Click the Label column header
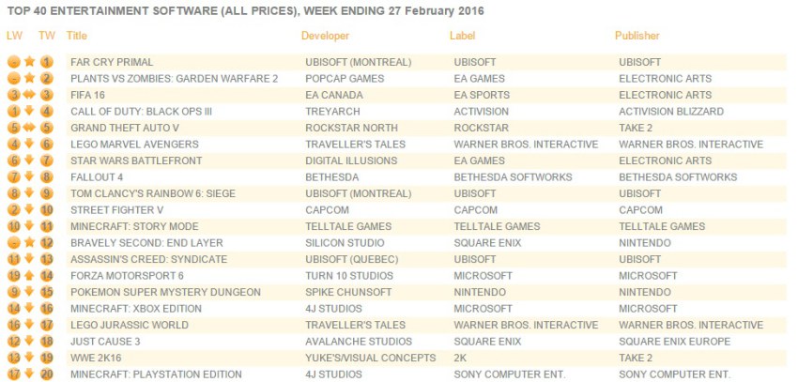This screenshot has width=798, height=382. pos(463,36)
